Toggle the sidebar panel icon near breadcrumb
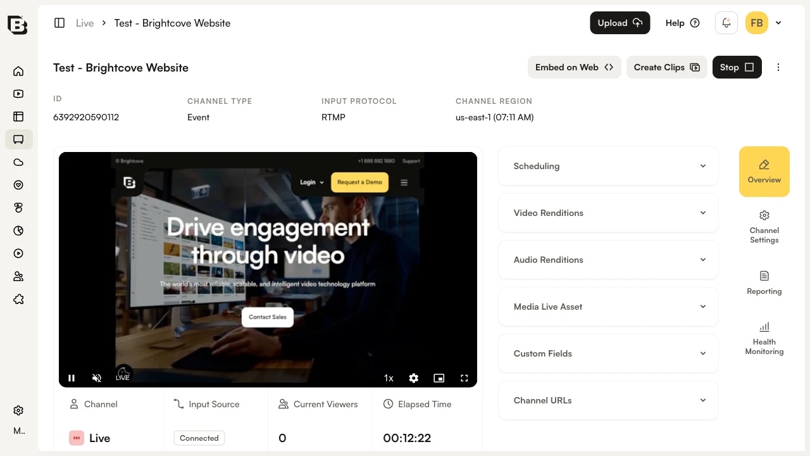 [x=59, y=23]
